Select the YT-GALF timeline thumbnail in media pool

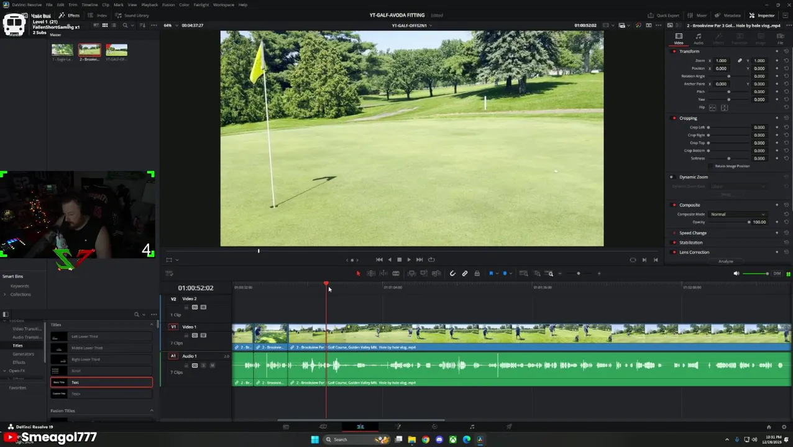pyautogui.click(x=116, y=52)
